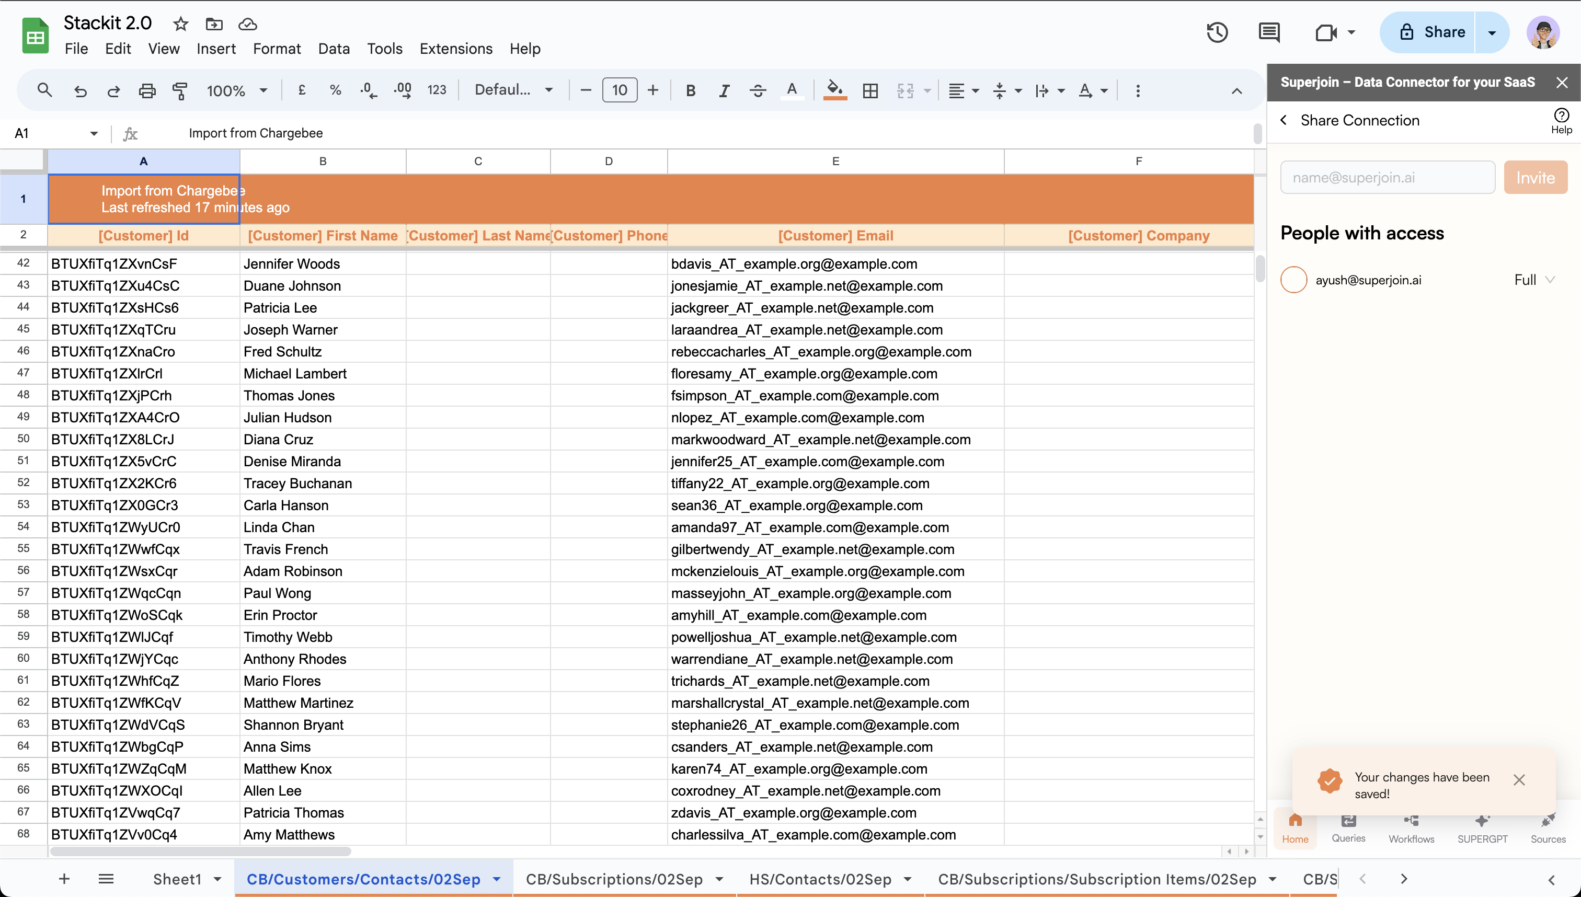Open the Data menu
Viewport: 1581px width, 897px height.
point(334,49)
